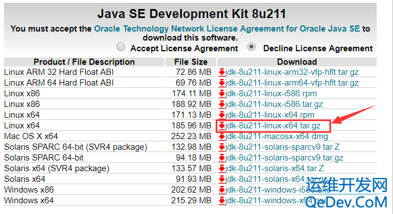Image resolution: width=393 pixels, height=214 pixels.
Task: Click the 91.93 MB file size
Action: (x=194, y=179)
